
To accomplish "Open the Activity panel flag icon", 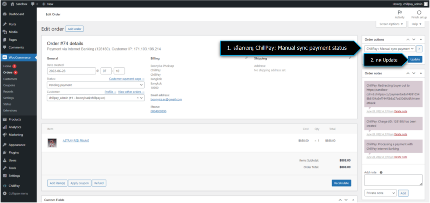I will [400, 13].
